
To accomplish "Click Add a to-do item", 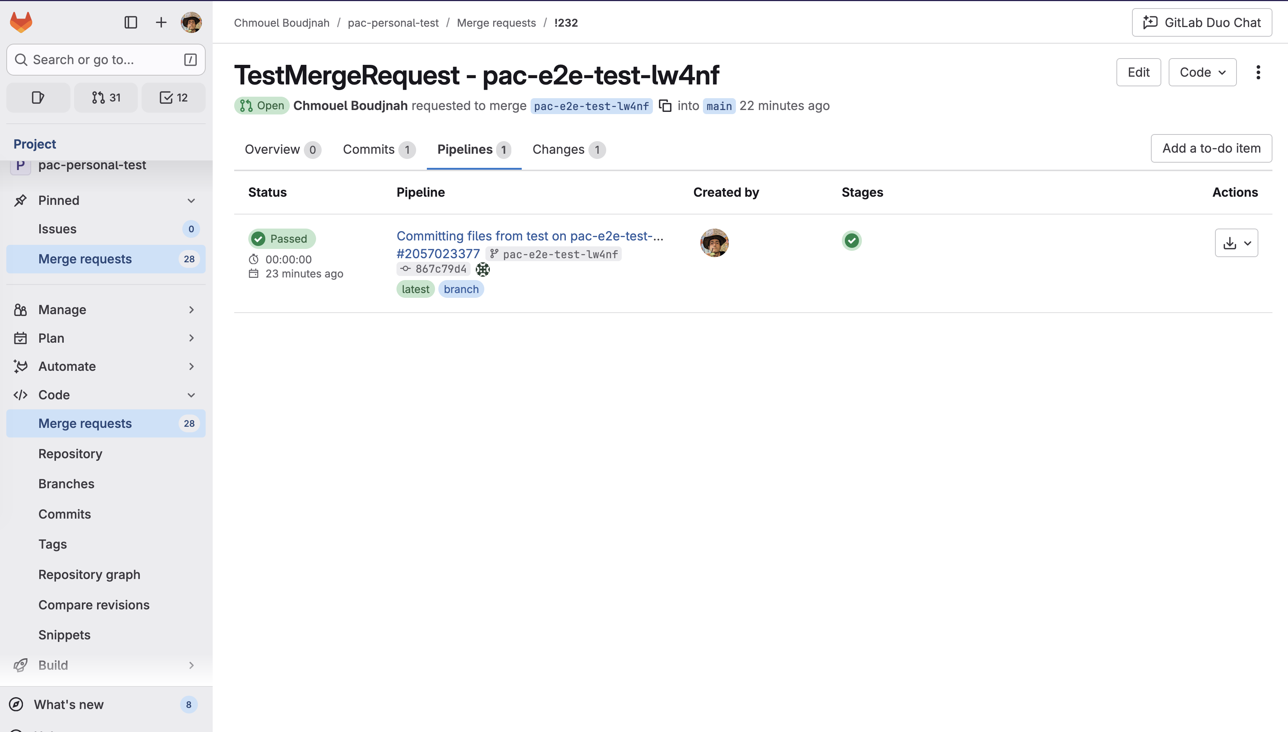I will [1211, 148].
